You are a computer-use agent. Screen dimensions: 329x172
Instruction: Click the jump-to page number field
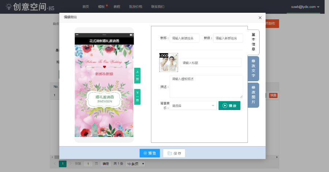click(88, 164)
